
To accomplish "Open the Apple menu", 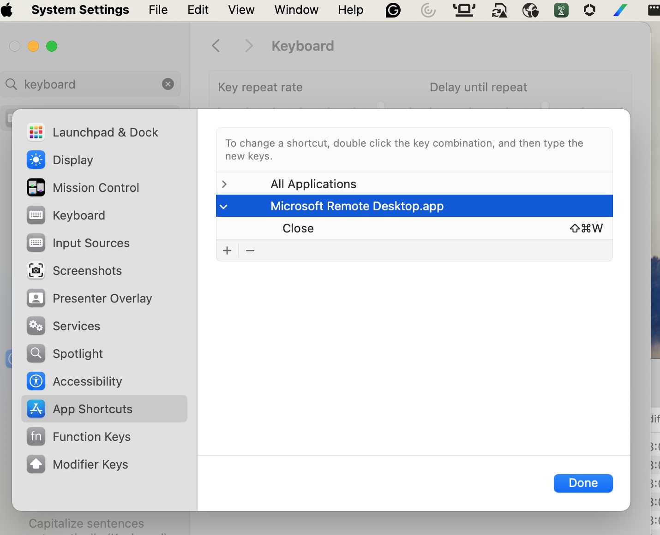I will pyautogui.click(x=7, y=10).
